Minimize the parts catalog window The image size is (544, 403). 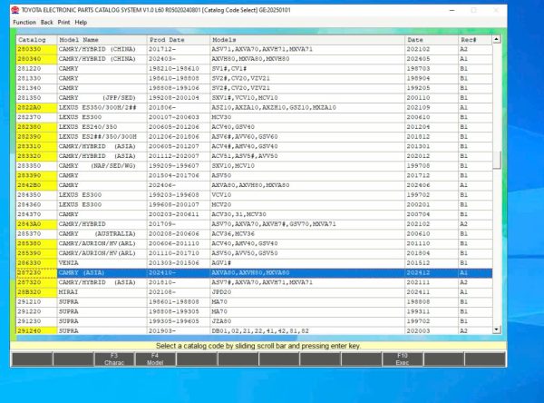[x=452, y=10]
